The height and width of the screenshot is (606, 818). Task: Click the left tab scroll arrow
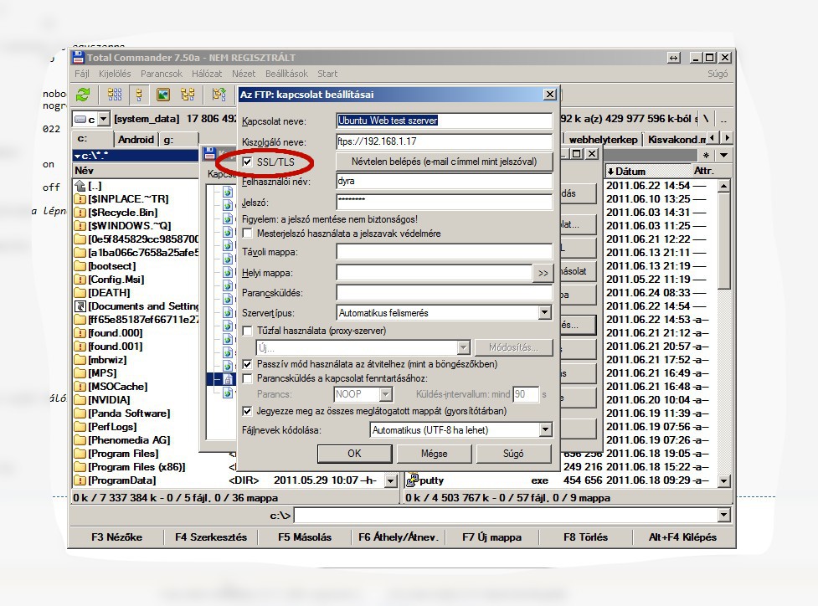tap(713, 138)
